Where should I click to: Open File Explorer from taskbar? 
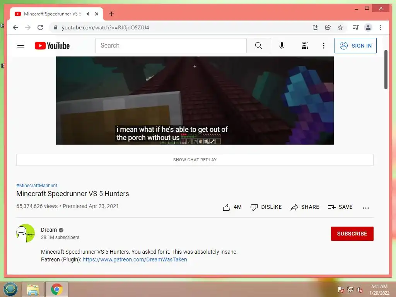click(33, 289)
